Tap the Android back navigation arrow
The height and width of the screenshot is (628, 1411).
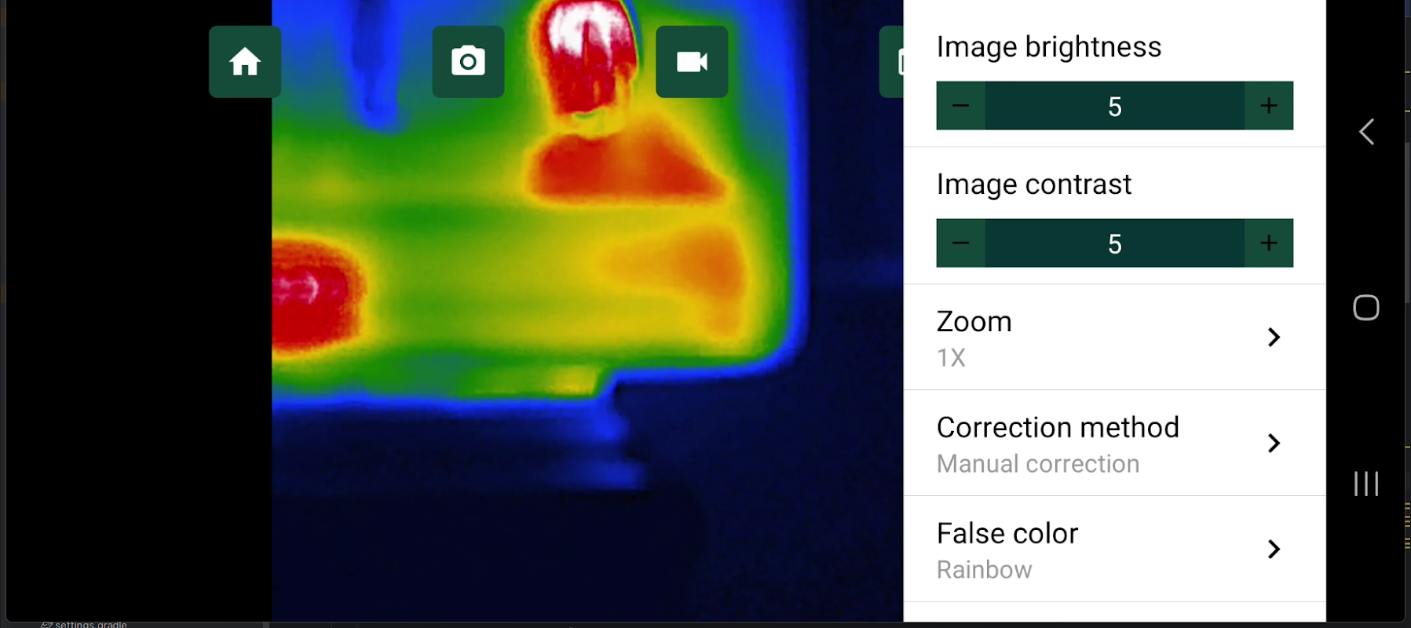tap(1366, 132)
